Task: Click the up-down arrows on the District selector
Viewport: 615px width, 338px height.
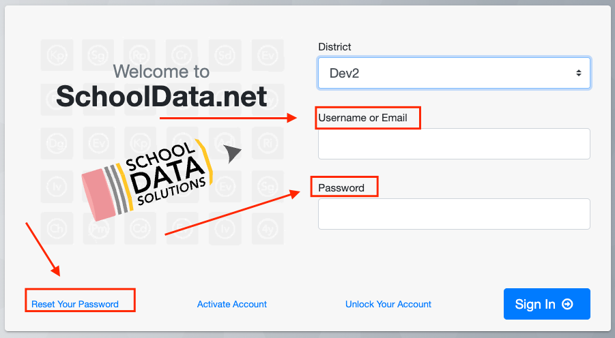Action: pyautogui.click(x=578, y=72)
